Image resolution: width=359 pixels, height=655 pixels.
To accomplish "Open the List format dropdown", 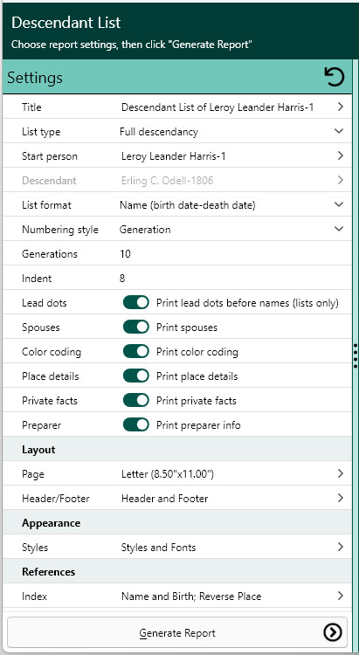I will pyautogui.click(x=339, y=204).
